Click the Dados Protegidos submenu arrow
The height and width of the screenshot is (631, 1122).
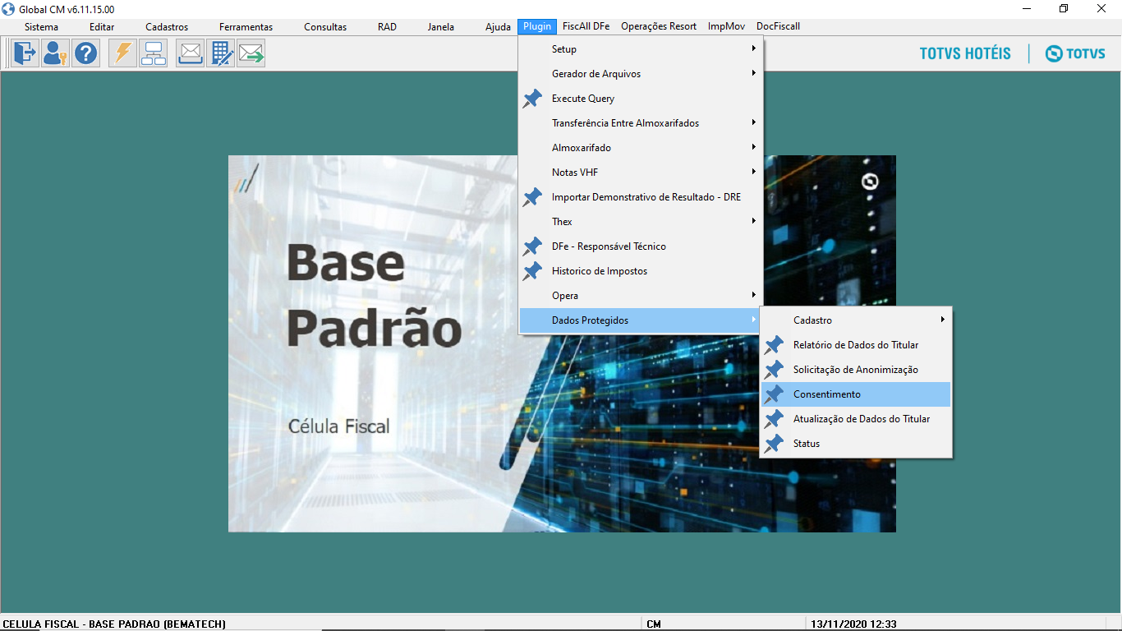tap(753, 320)
